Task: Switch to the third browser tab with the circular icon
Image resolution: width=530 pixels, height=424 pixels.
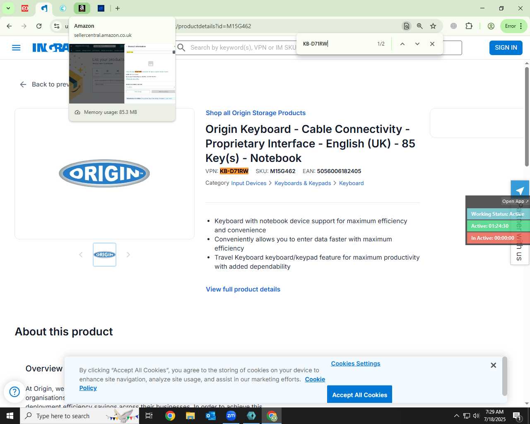Action: pyautogui.click(x=63, y=8)
